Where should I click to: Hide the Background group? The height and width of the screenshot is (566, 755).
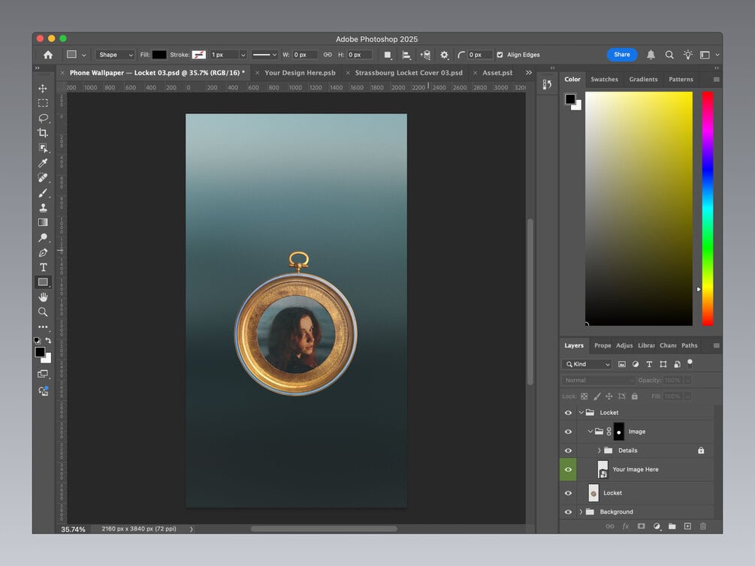pos(568,512)
